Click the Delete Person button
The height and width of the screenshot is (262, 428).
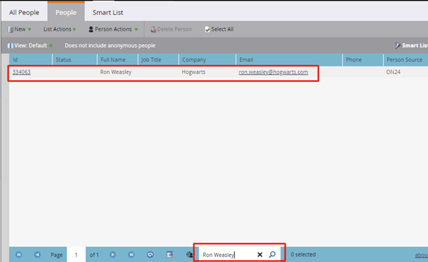pos(172,29)
